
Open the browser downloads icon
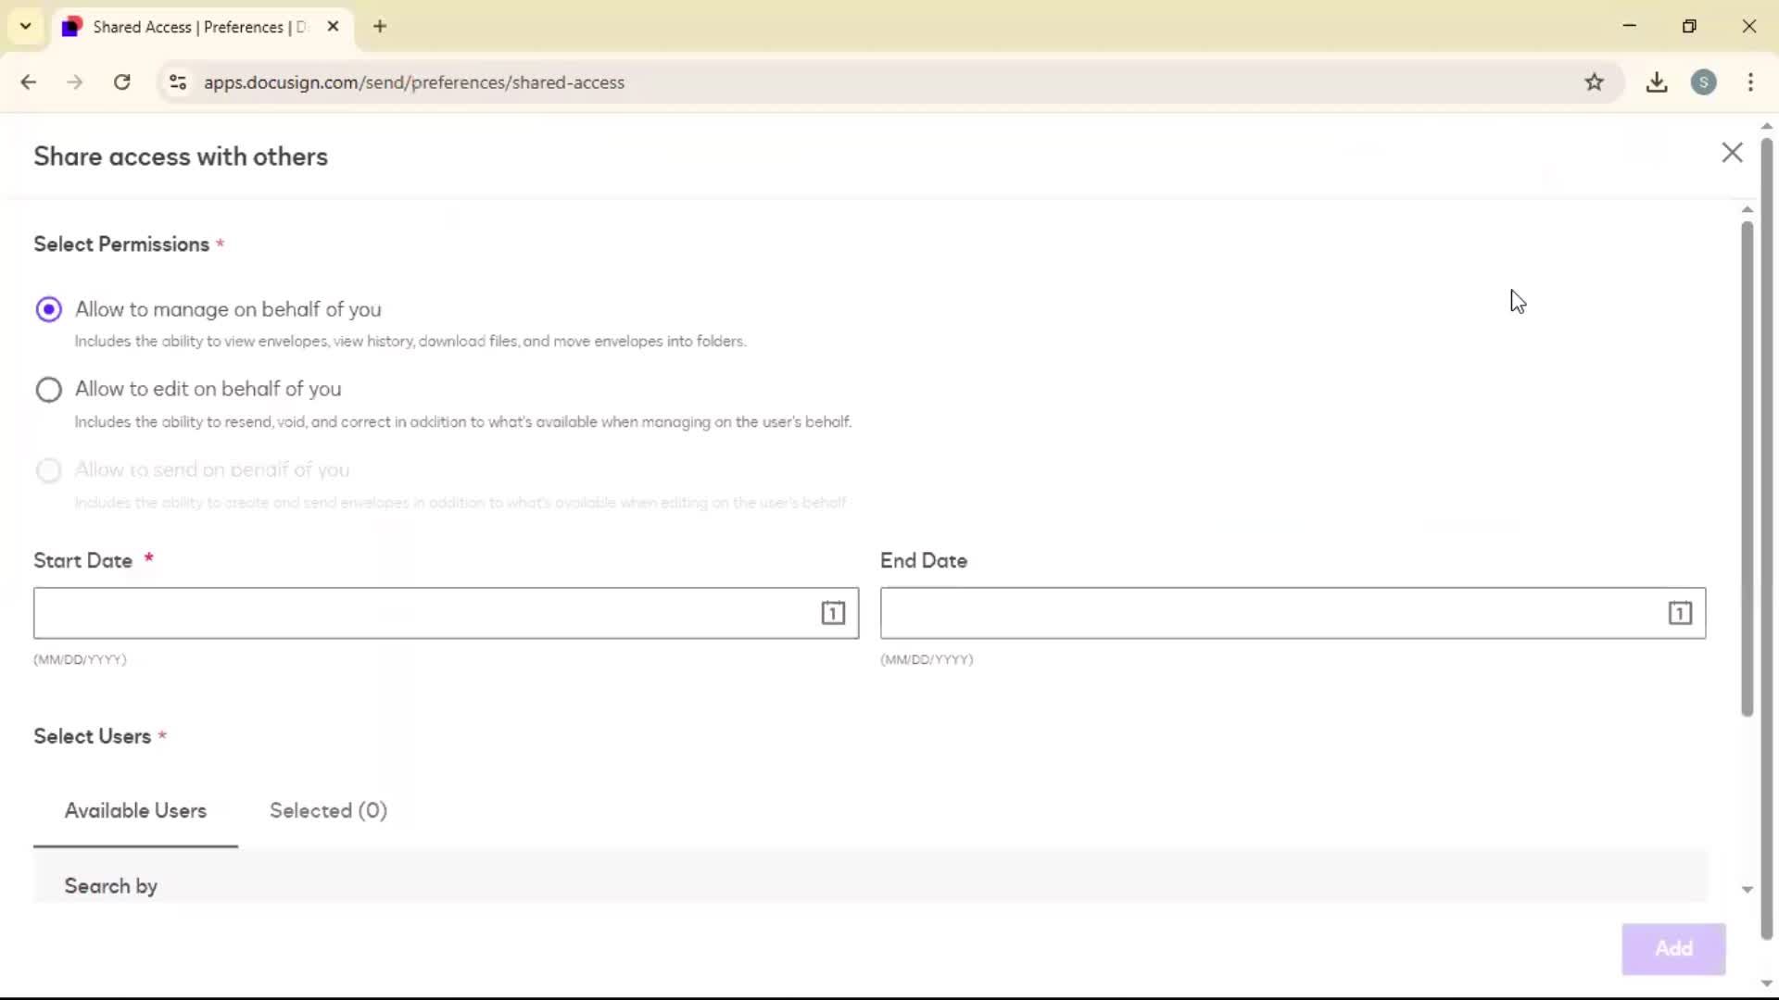(1657, 82)
